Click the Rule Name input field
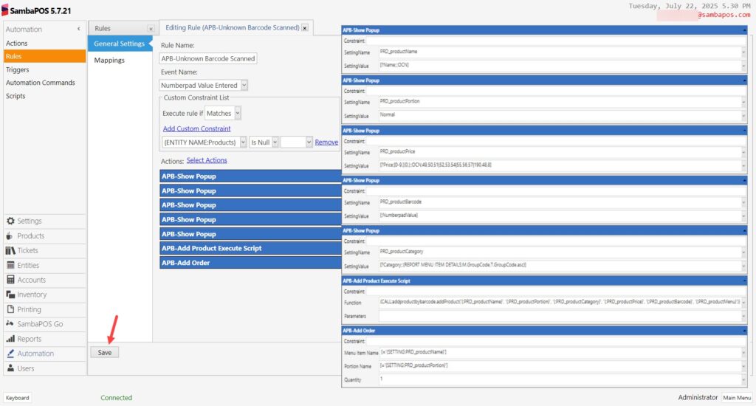The height and width of the screenshot is (406, 756). click(207, 58)
